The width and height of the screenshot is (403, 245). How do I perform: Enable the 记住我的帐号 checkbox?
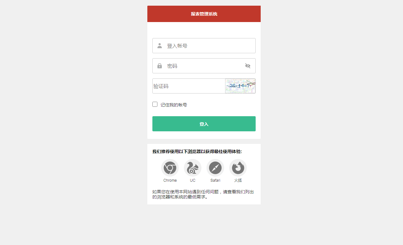(155, 104)
